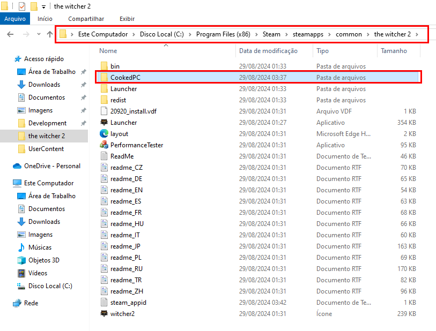This screenshot has height=331, width=436.
Task: Select the readme_CZ RTF file icon
Action: (104, 167)
